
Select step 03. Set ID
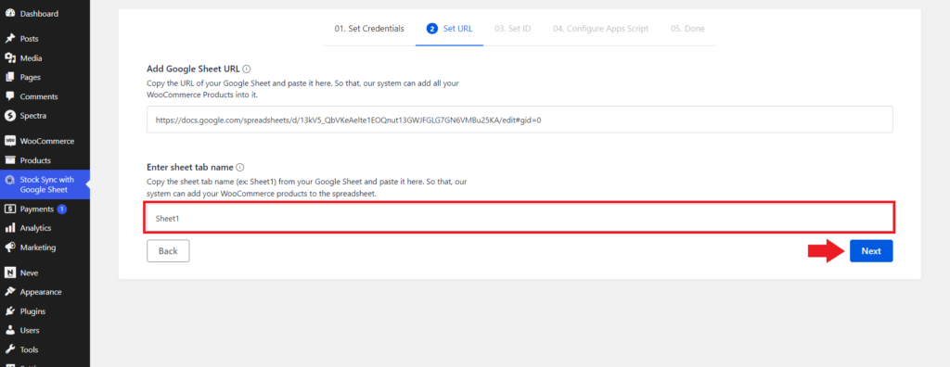click(512, 29)
